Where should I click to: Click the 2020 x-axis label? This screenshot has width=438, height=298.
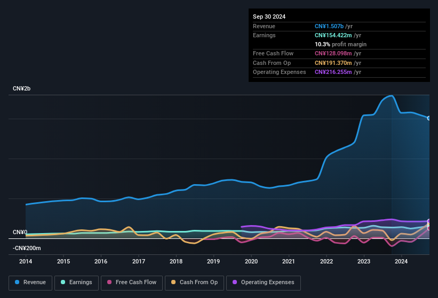point(251,261)
